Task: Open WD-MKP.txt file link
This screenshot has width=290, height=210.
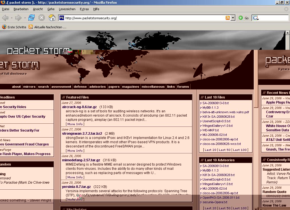Action: tap(210, 130)
